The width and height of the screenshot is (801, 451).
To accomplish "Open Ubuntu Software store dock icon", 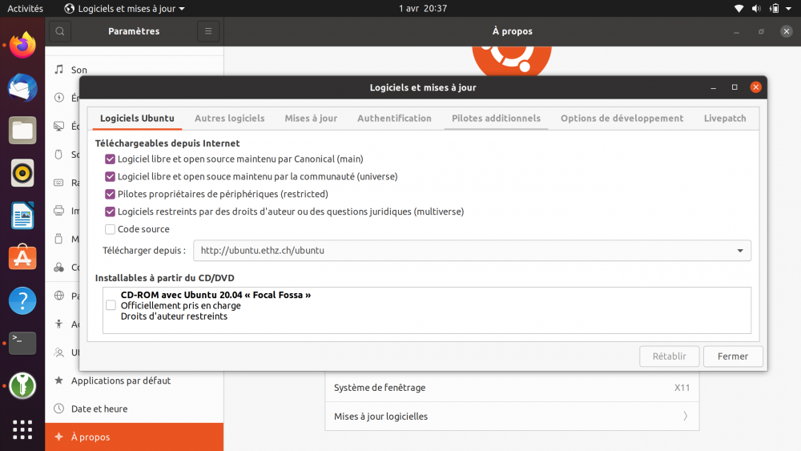I will coord(22,258).
